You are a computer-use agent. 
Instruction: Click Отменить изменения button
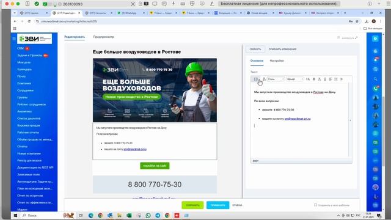coord(282,49)
